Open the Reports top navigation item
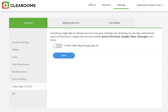The image size is (168, 112). coord(106,5)
